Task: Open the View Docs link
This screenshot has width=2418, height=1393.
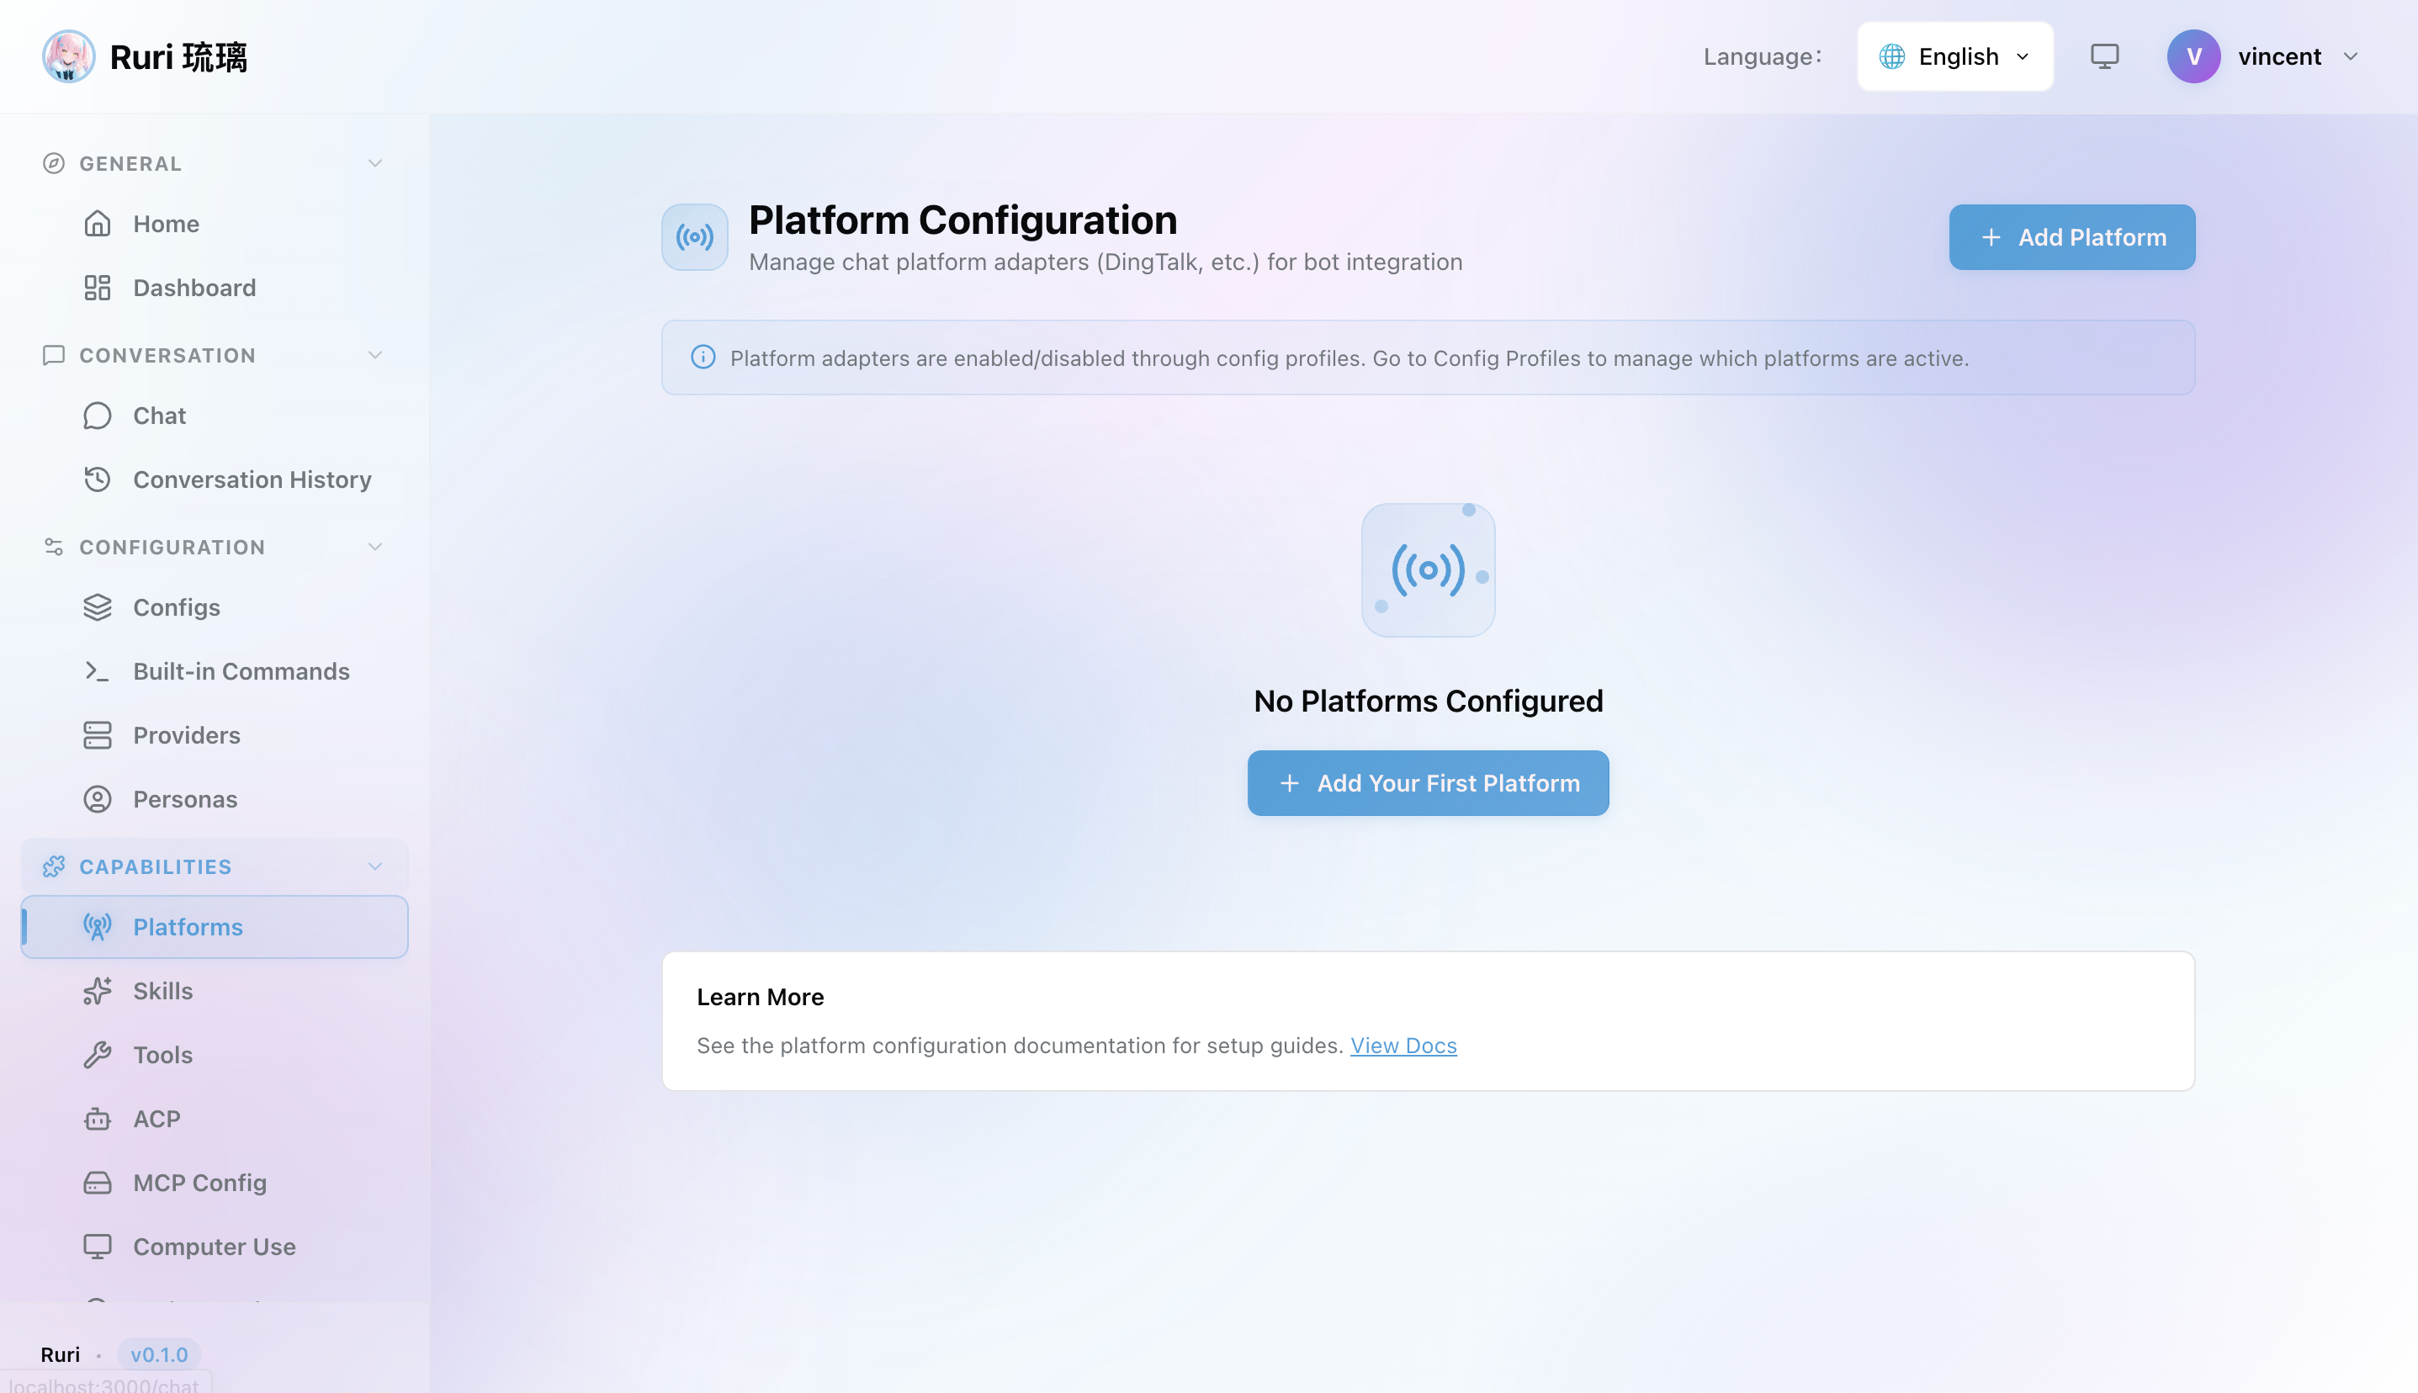Action: (x=1403, y=1046)
